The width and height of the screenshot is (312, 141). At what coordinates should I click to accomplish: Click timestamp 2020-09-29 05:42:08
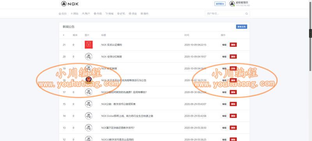pos(195,116)
